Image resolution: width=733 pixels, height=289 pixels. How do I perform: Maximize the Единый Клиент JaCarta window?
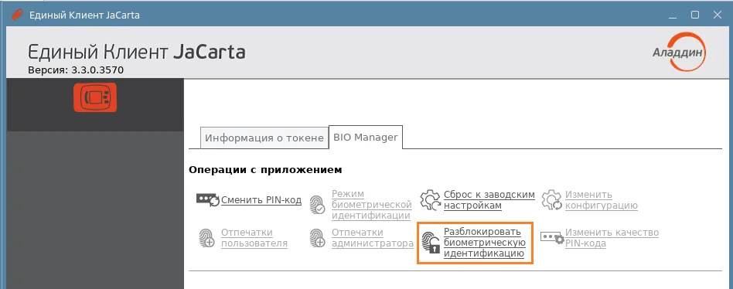(x=695, y=15)
